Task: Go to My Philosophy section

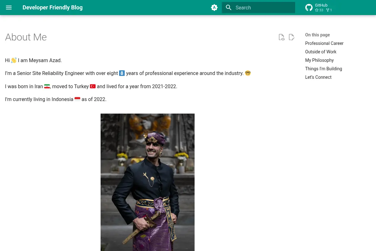Action: pyautogui.click(x=319, y=60)
